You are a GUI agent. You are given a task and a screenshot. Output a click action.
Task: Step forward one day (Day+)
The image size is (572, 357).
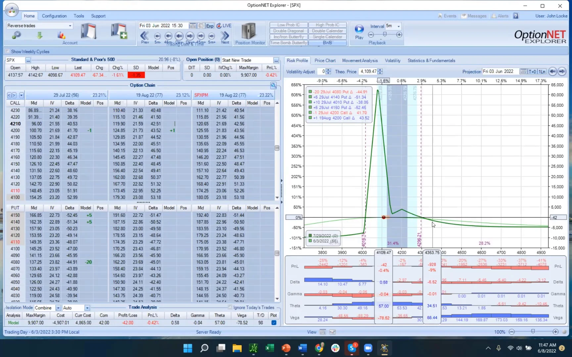pos(190,36)
